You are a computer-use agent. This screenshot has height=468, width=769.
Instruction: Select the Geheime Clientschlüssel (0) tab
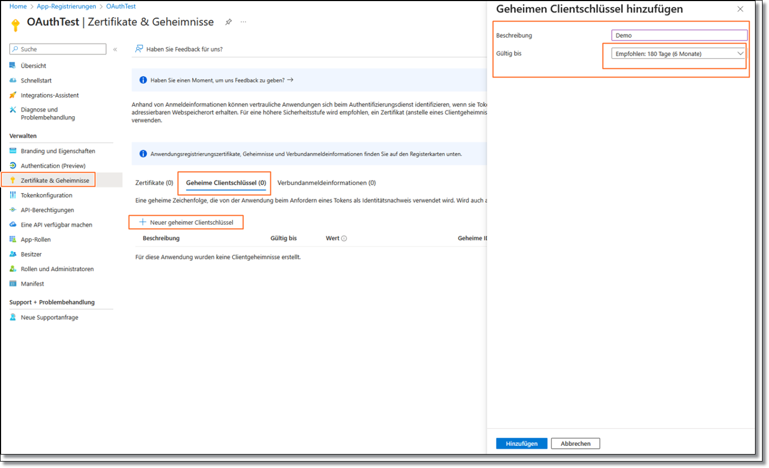pos(226,183)
